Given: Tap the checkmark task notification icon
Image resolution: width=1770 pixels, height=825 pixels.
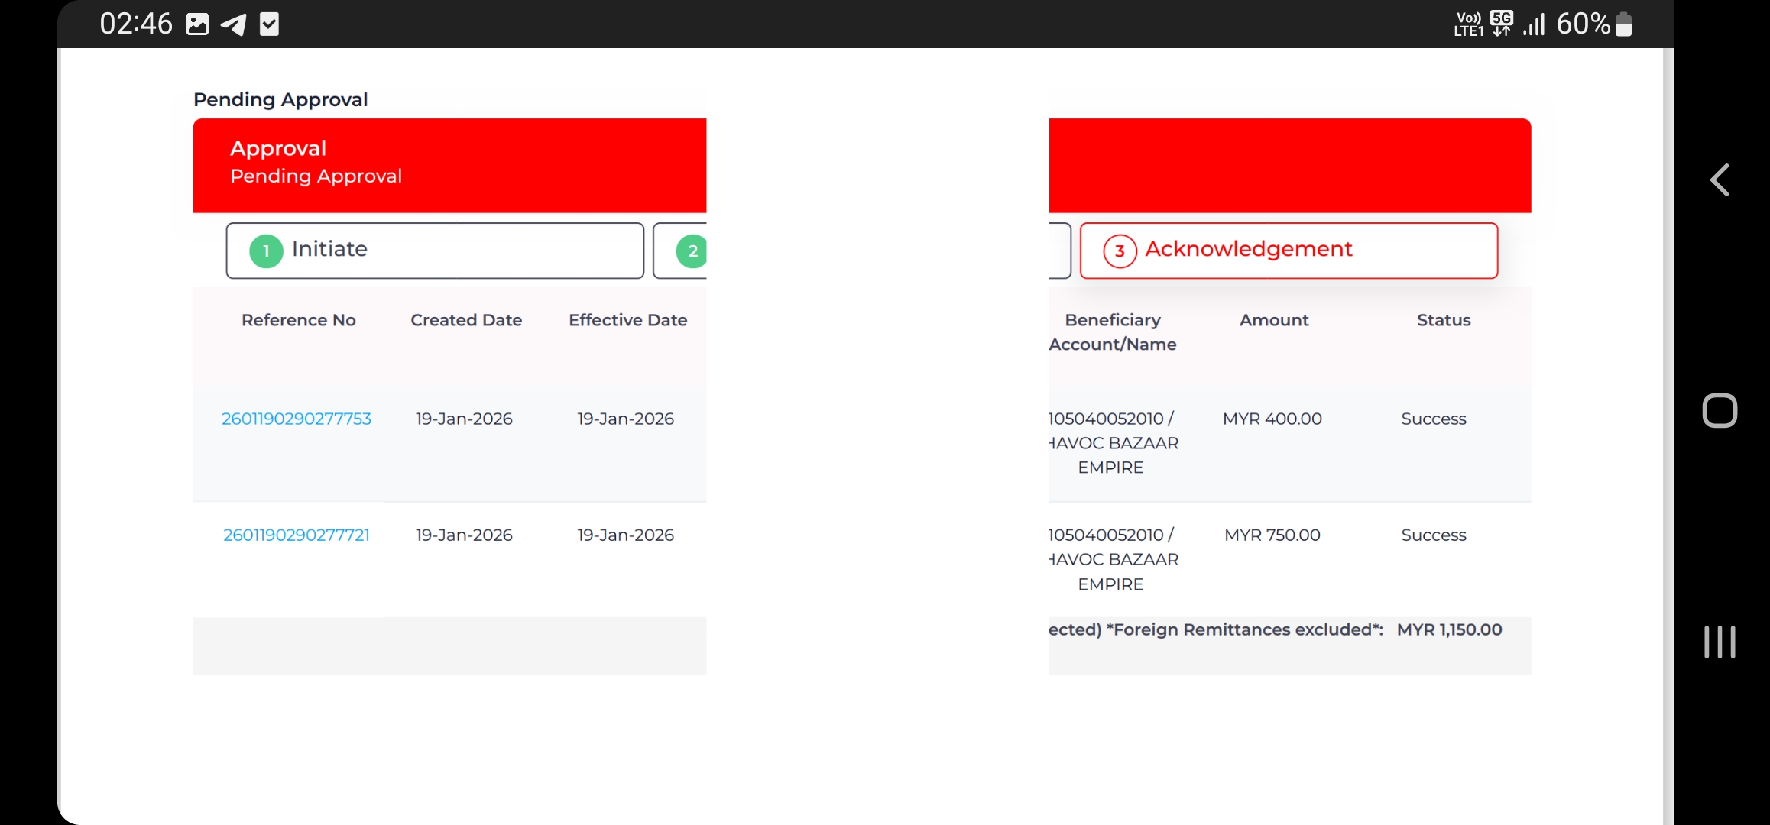Looking at the screenshot, I should 269,24.
